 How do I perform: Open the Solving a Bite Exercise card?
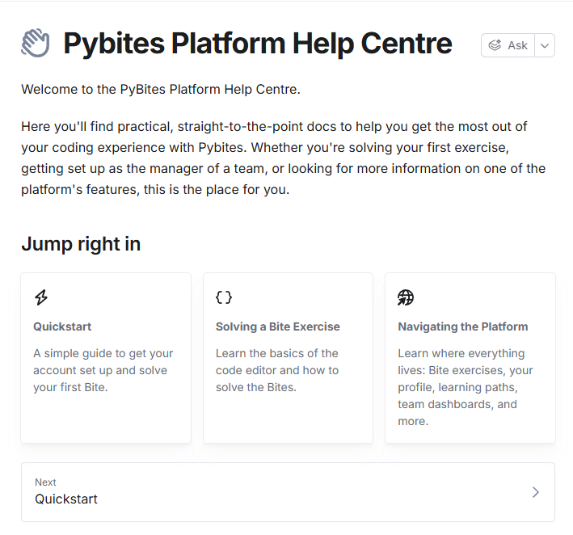(x=277, y=326)
